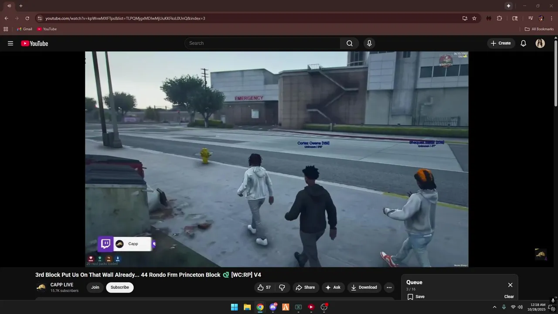Image resolution: width=558 pixels, height=314 pixels.
Task: Open a new tab with plus
Action: point(20,6)
